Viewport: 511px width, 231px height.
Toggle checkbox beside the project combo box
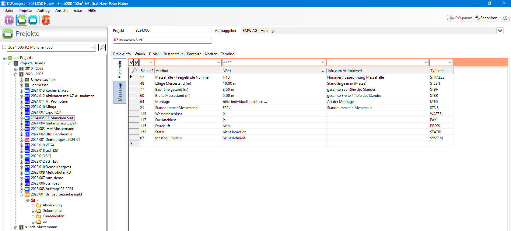pyautogui.click(x=4, y=47)
